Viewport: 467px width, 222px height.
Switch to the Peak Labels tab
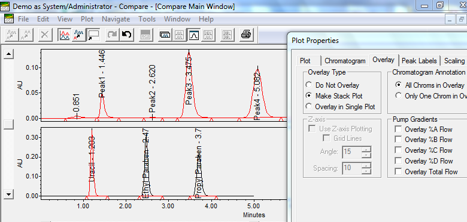[x=419, y=61]
